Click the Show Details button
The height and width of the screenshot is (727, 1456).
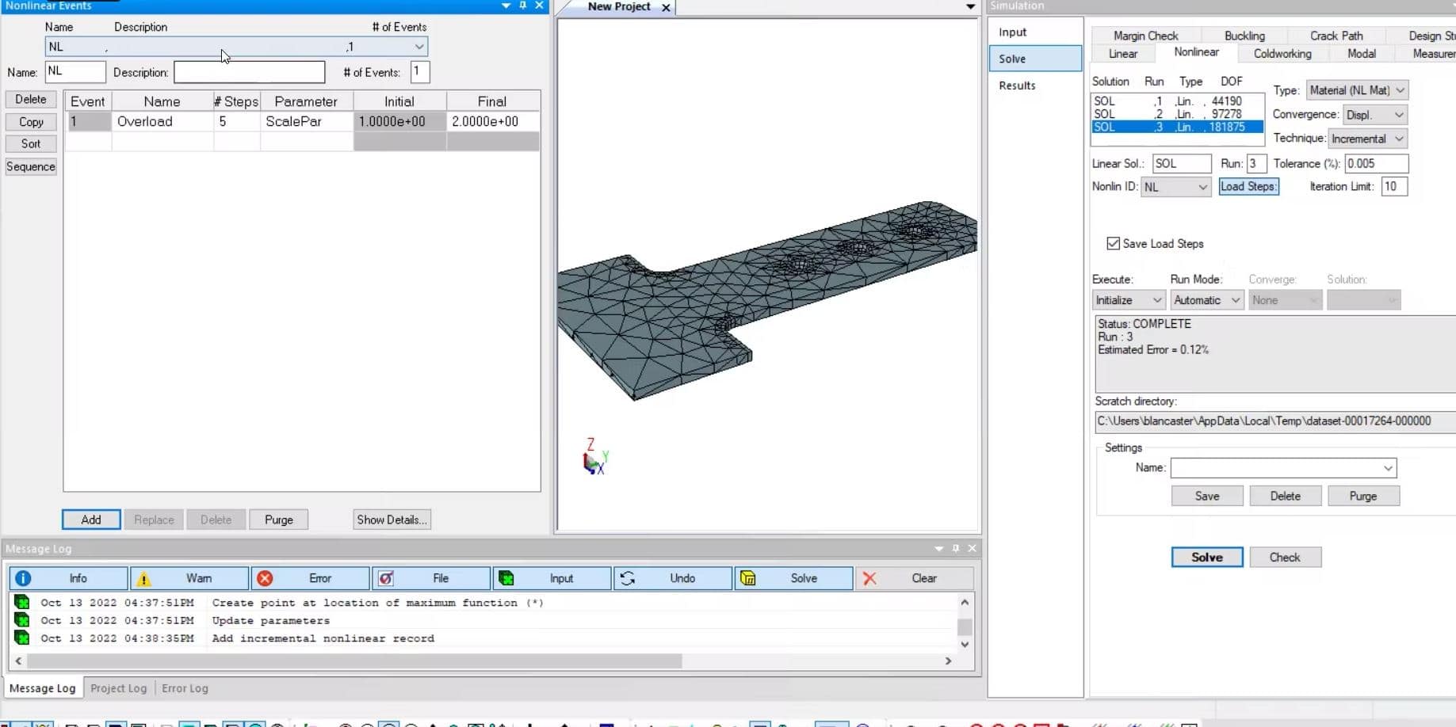(392, 520)
